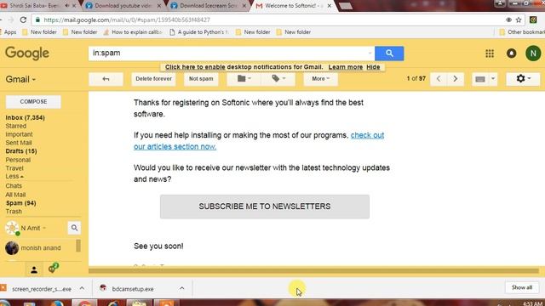Open bdcamsetup.exe downloaded file
The image size is (545, 306).
[x=133, y=289]
